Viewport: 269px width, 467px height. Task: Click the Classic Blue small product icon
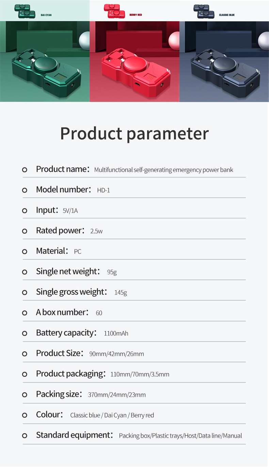(204, 11)
